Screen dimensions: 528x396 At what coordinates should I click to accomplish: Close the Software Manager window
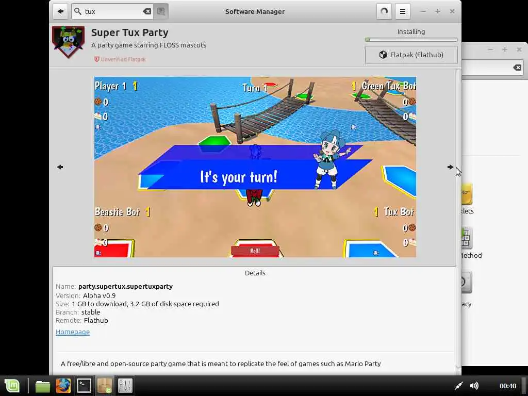point(452,11)
